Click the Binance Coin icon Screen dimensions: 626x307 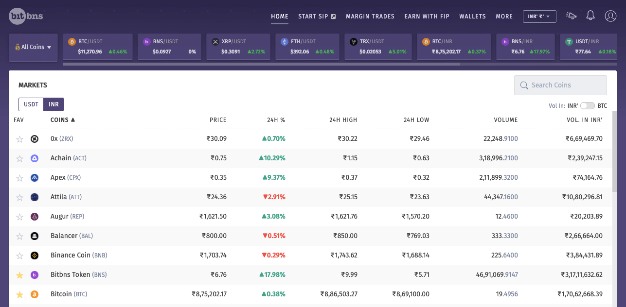click(x=35, y=256)
